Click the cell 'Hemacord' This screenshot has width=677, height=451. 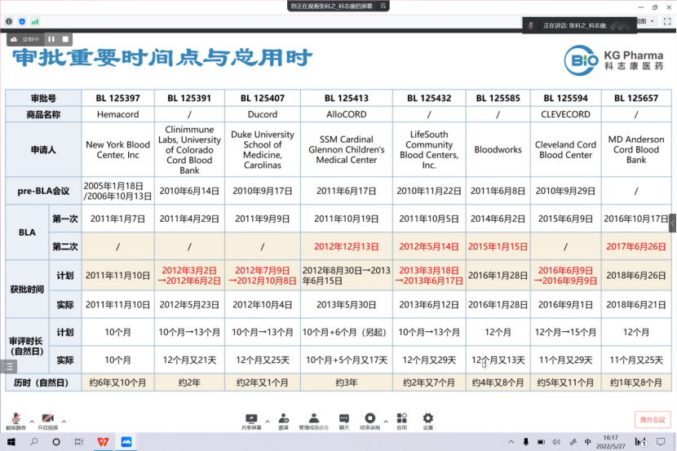pyautogui.click(x=118, y=114)
